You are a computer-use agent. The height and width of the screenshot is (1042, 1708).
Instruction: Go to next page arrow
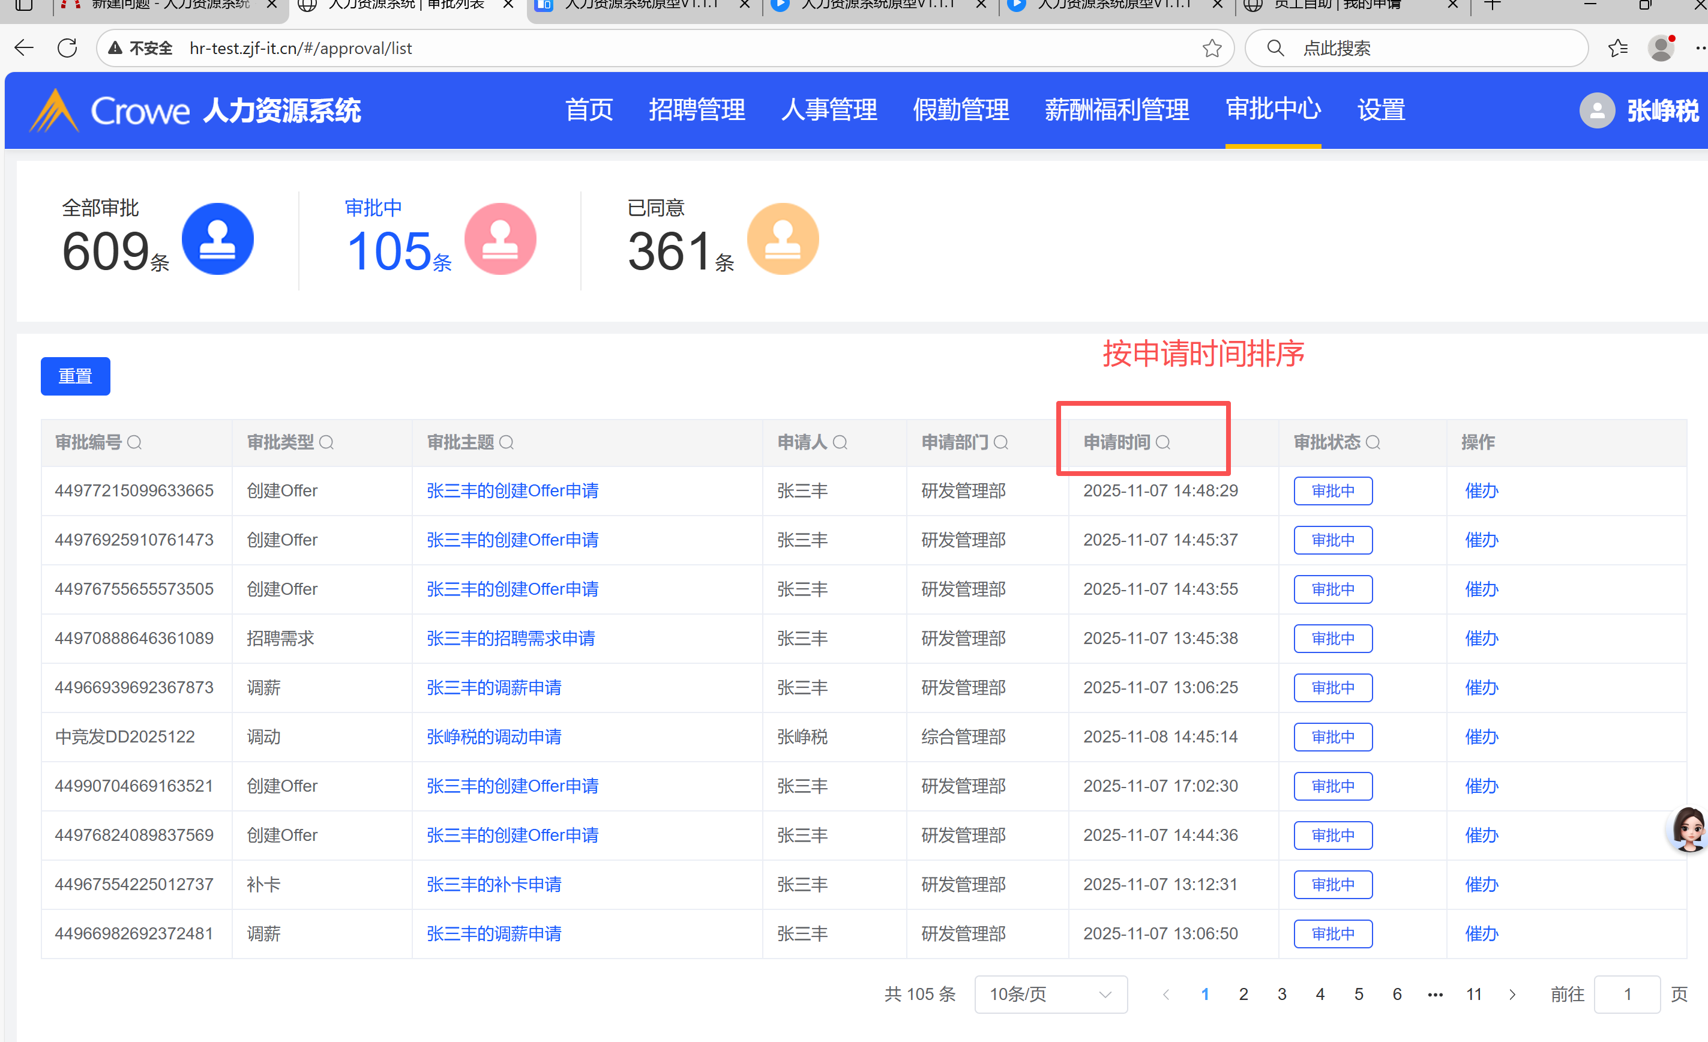coord(1512,994)
